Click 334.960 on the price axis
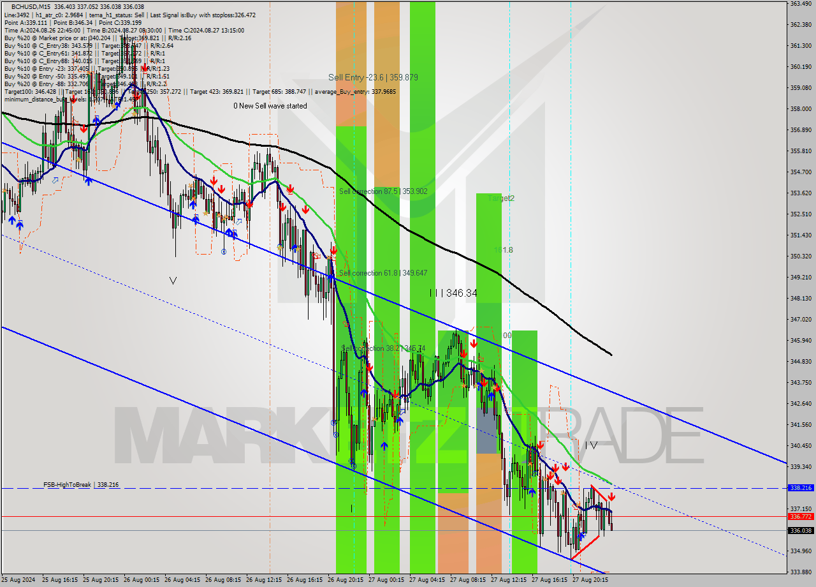The width and height of the screenshot is (816, 587). pyautogui.click(x=801, y=551)
